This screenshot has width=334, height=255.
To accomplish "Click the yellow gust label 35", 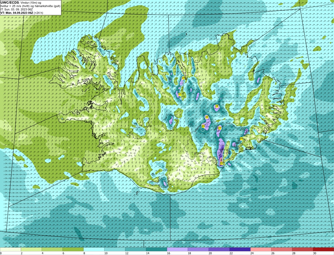I will pyautogui.click(x=221, y=163).
